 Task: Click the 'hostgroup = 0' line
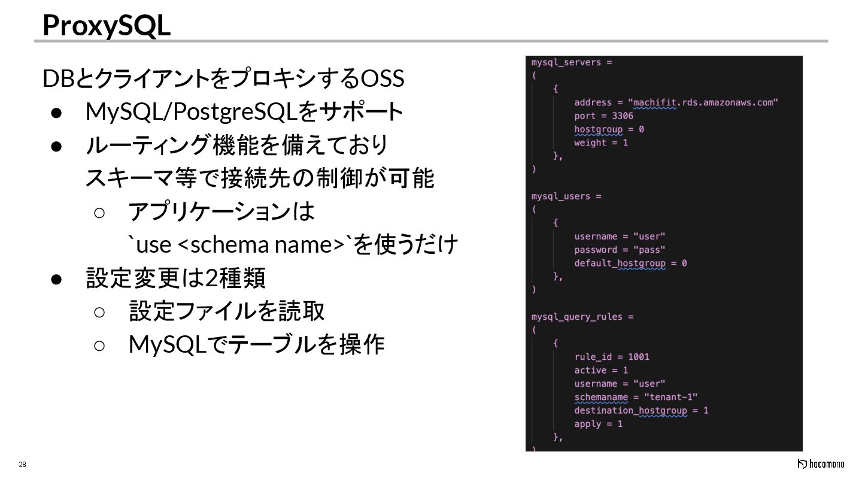click(609, 129)
